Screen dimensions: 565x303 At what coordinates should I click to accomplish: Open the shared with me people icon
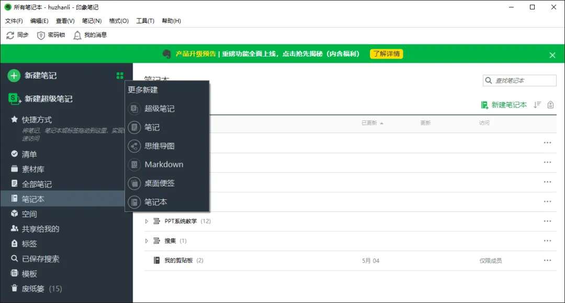15,228
